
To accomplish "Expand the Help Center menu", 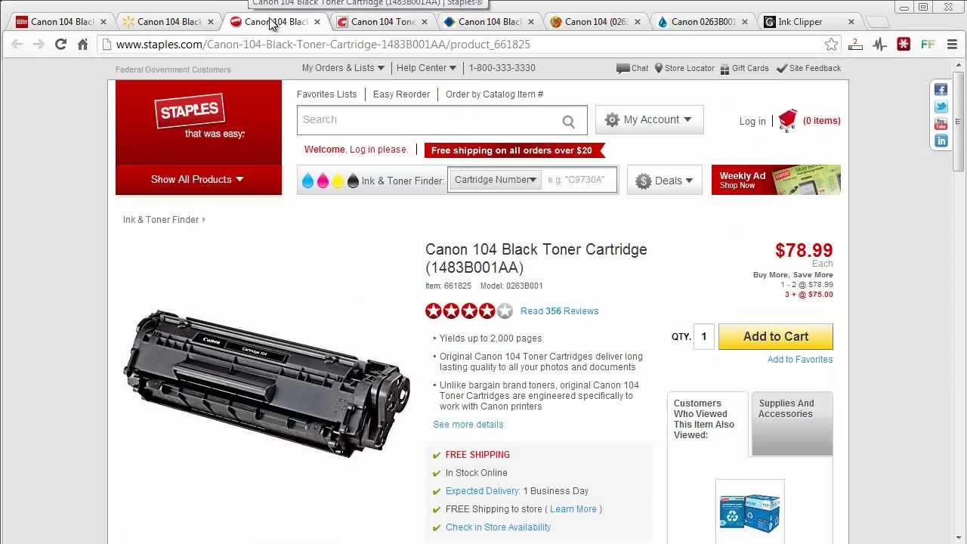I will (x=427, y=68).
